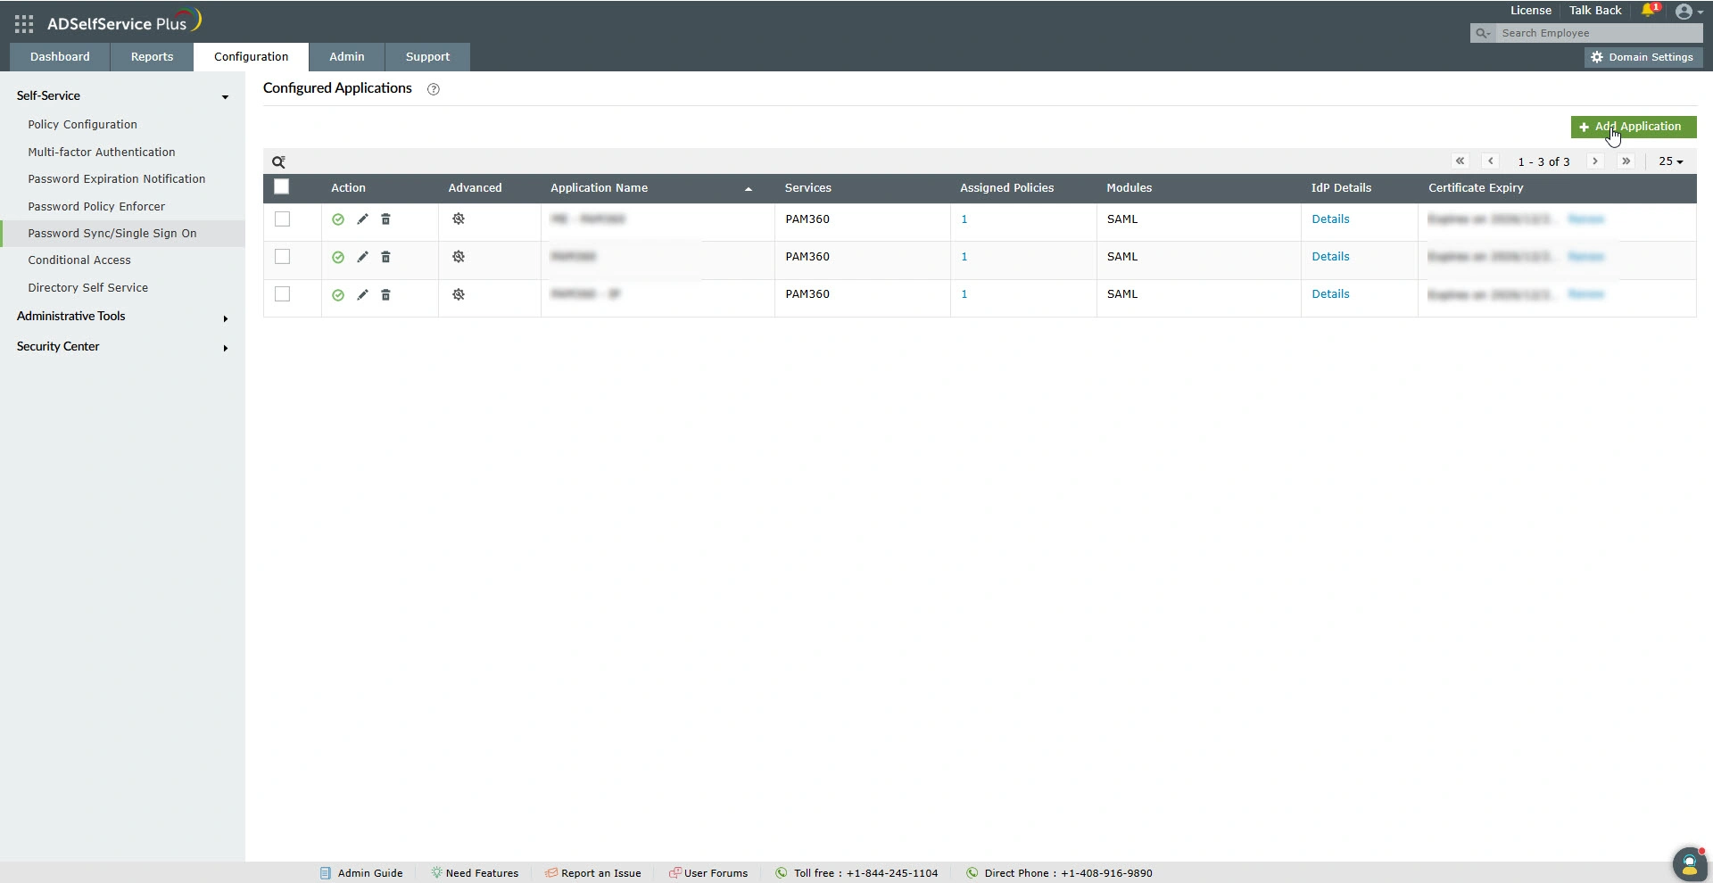Viewport: 1713px width, 883px height.
Task: Open IdP Details for the first application
Action: [x=1331, y=219]
